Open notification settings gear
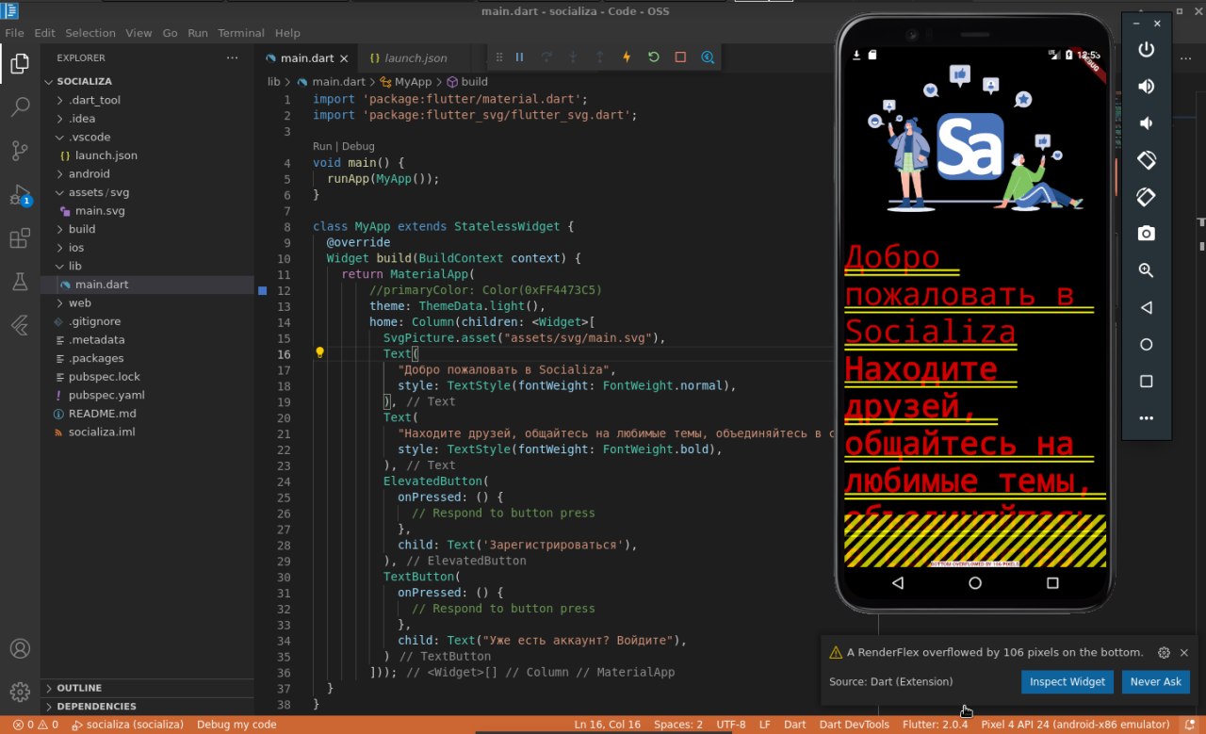 pos(1164,653)
